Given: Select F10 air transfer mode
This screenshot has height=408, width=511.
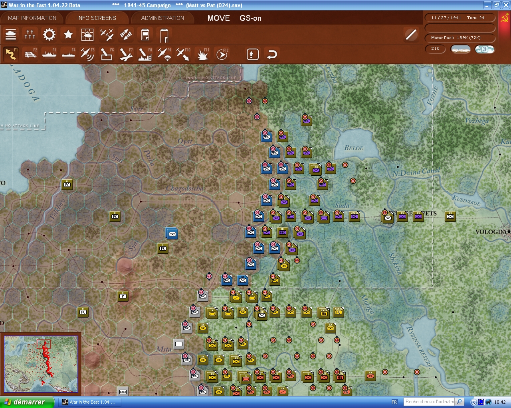Looking at the screenshot, I should pyautogui.click(x=183, y=54).
